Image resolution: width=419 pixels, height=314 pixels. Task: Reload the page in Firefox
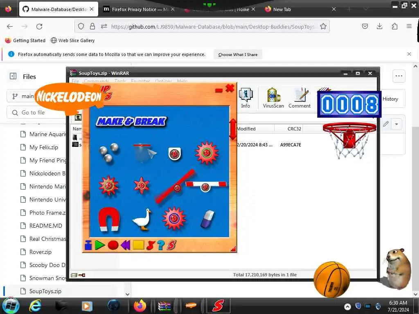coord(39,27)
